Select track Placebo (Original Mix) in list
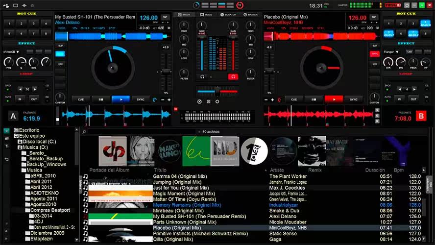 click(x=177, y=228)
